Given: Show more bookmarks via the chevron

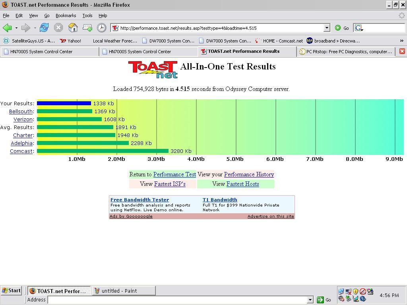Looking at the screenshot, I should point(401,41).
